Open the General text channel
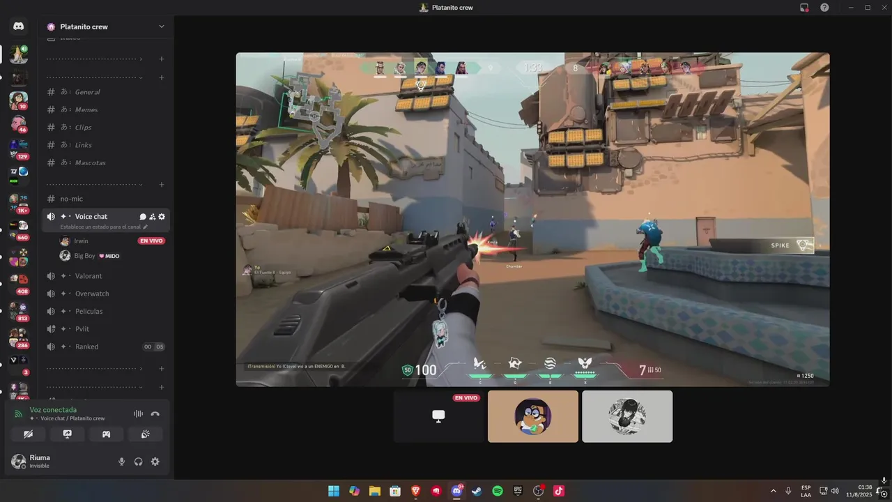The image size is (892, 502). (x=106, y=92)
